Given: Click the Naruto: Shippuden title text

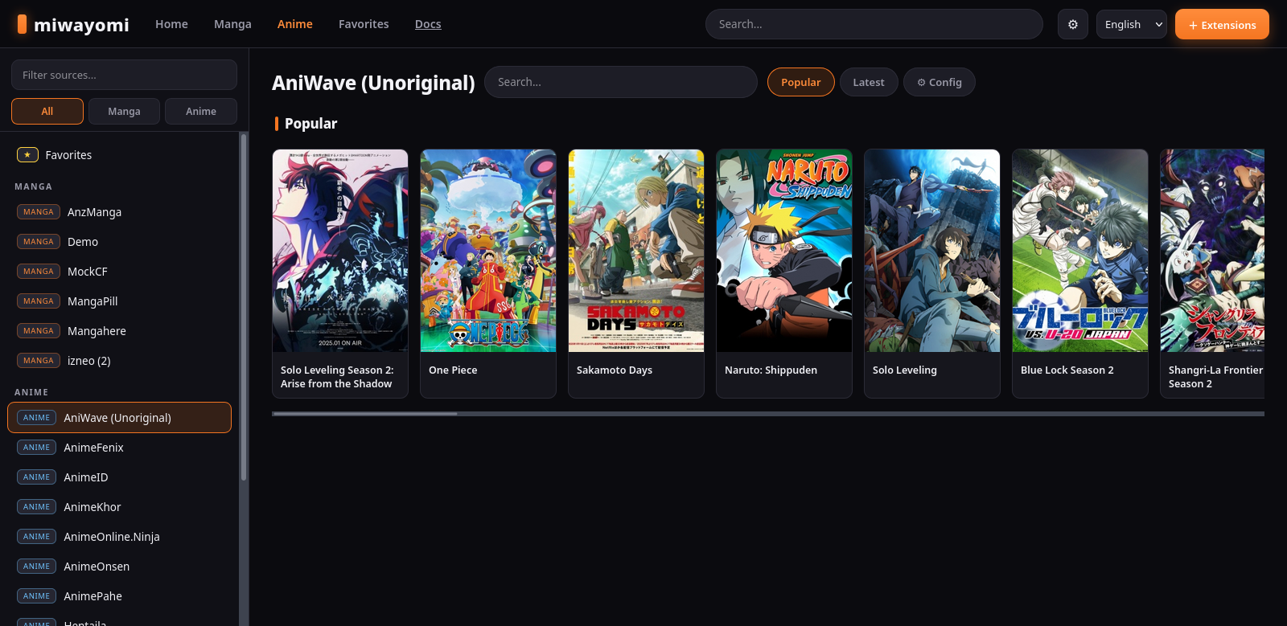Looking at the screenshot, I should tap(771, 370).
